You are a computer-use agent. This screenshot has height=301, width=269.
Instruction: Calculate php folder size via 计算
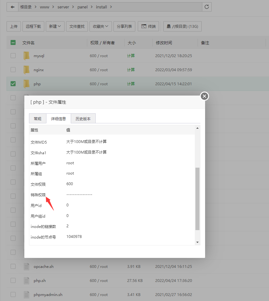click(x=131, y=84)
